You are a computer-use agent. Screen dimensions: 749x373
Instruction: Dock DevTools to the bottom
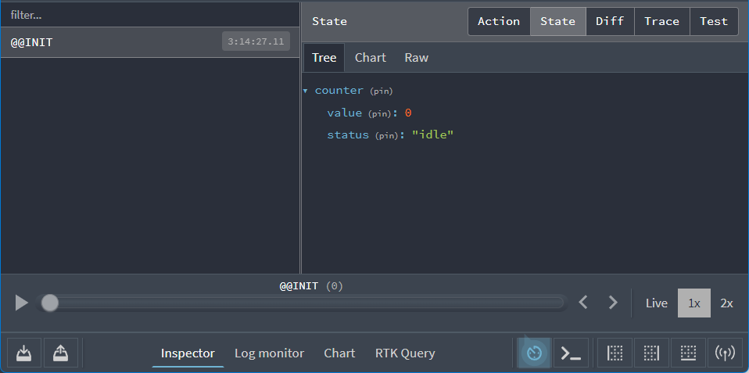[x=688, y=353]
